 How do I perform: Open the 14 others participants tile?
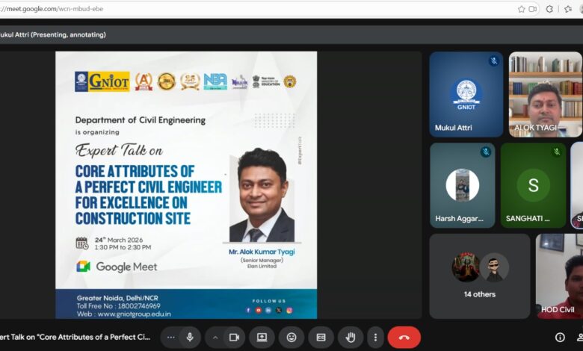tap(479, 276)
